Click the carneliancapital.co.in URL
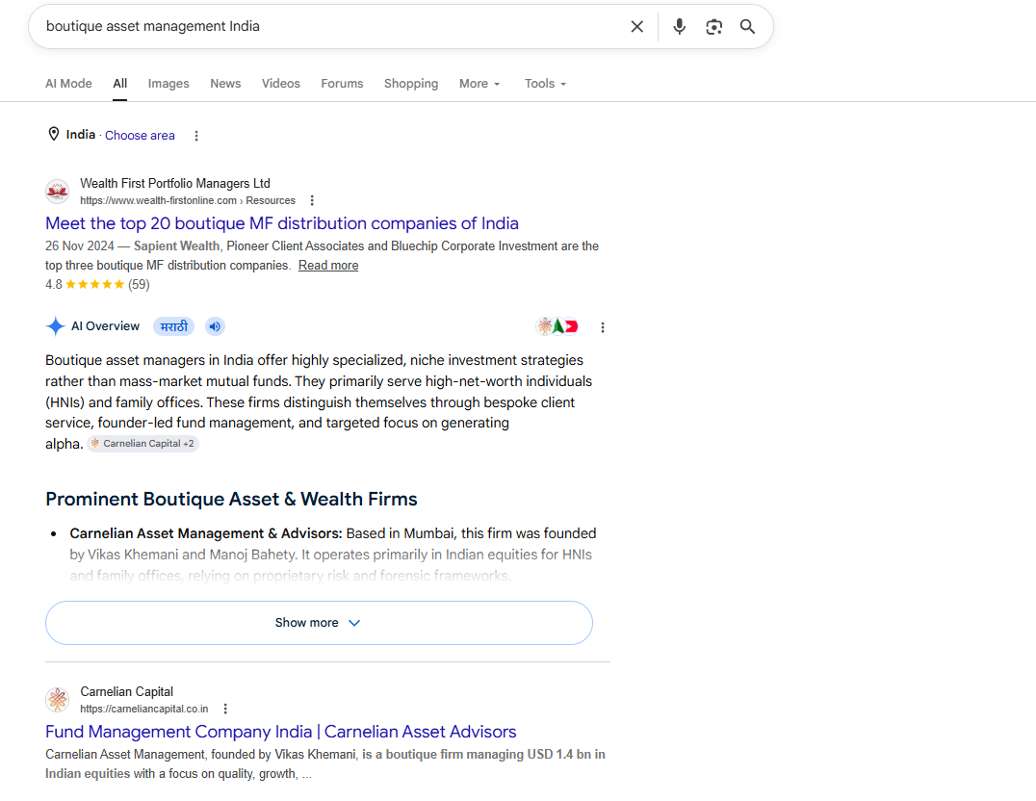1036x801 pixels. click(144, 709)
